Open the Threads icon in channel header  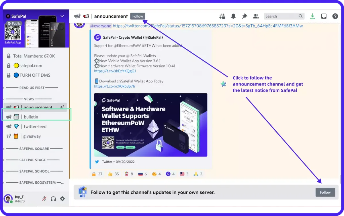click(x=222, y=16)
